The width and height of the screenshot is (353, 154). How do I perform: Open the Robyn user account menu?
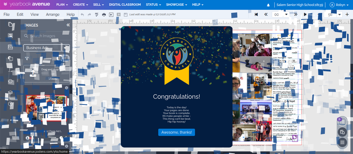click(339, 5)
